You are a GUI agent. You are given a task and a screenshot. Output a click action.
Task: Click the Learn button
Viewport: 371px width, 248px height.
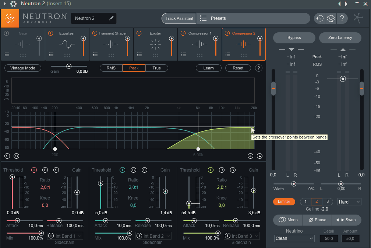click(208, 68)
